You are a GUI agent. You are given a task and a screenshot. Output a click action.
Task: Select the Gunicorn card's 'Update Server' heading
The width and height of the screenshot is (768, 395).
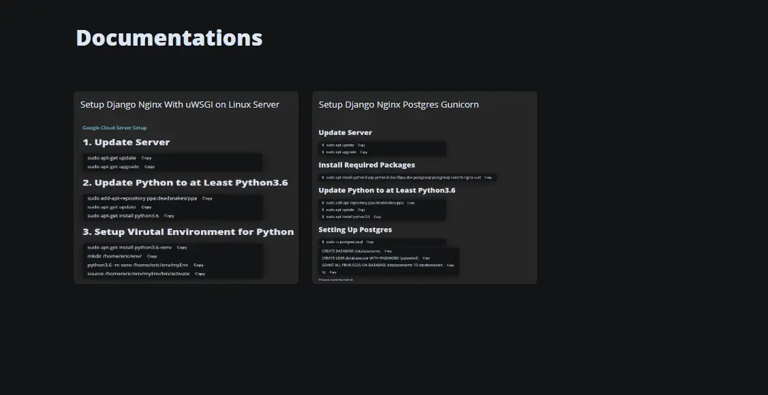tap(345, 133)
